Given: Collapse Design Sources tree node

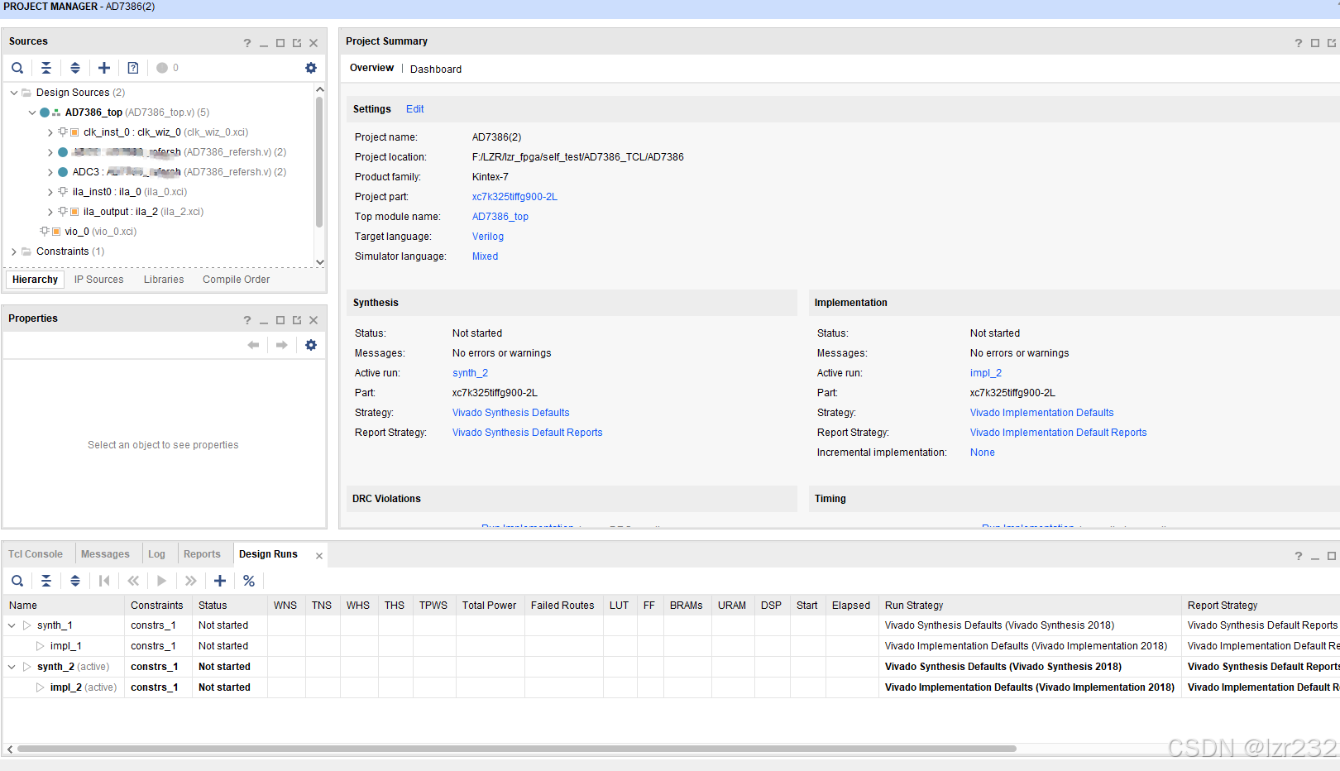Looking at the screenshot, I should tap(14, 93).
